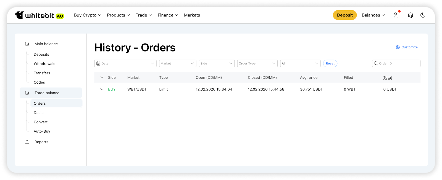Image resolution: width=442 pixels, height=180 pixels.
Task: Open the Order Type dropdown
Action: 257,63
